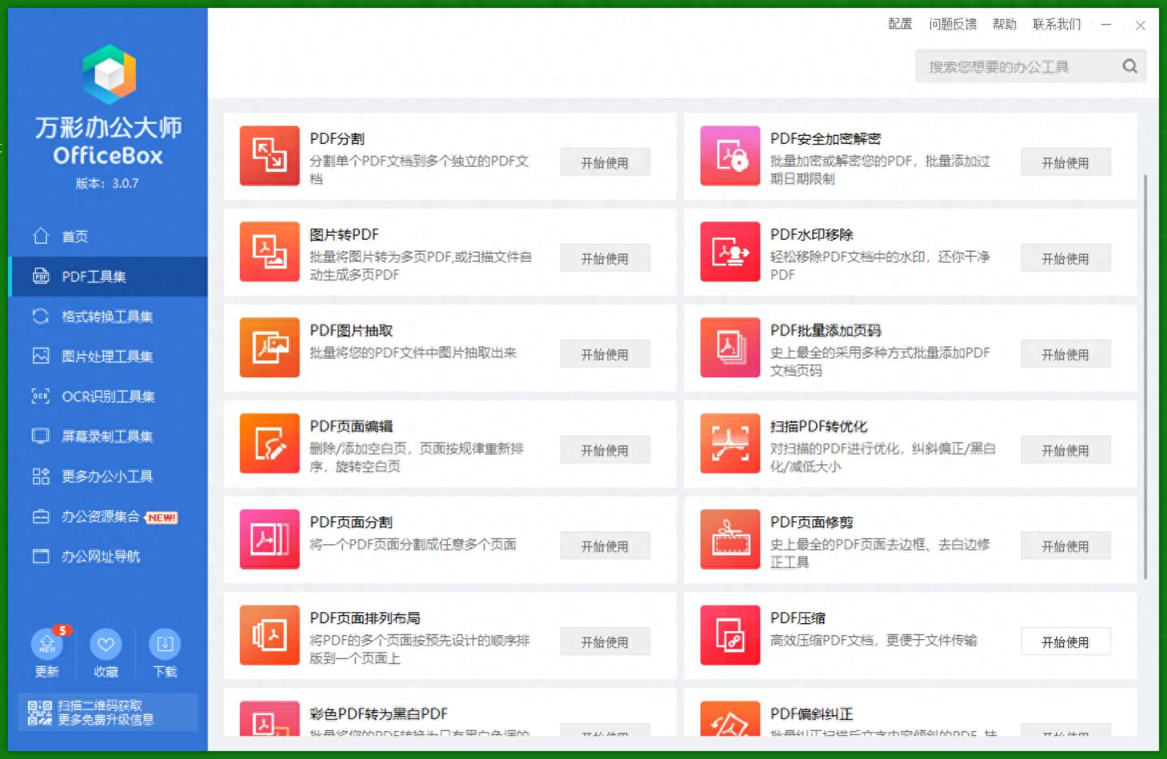Click 开始使用 for PDF页面分割
This screenshot has width=1167, height=759.
(605, 546)
